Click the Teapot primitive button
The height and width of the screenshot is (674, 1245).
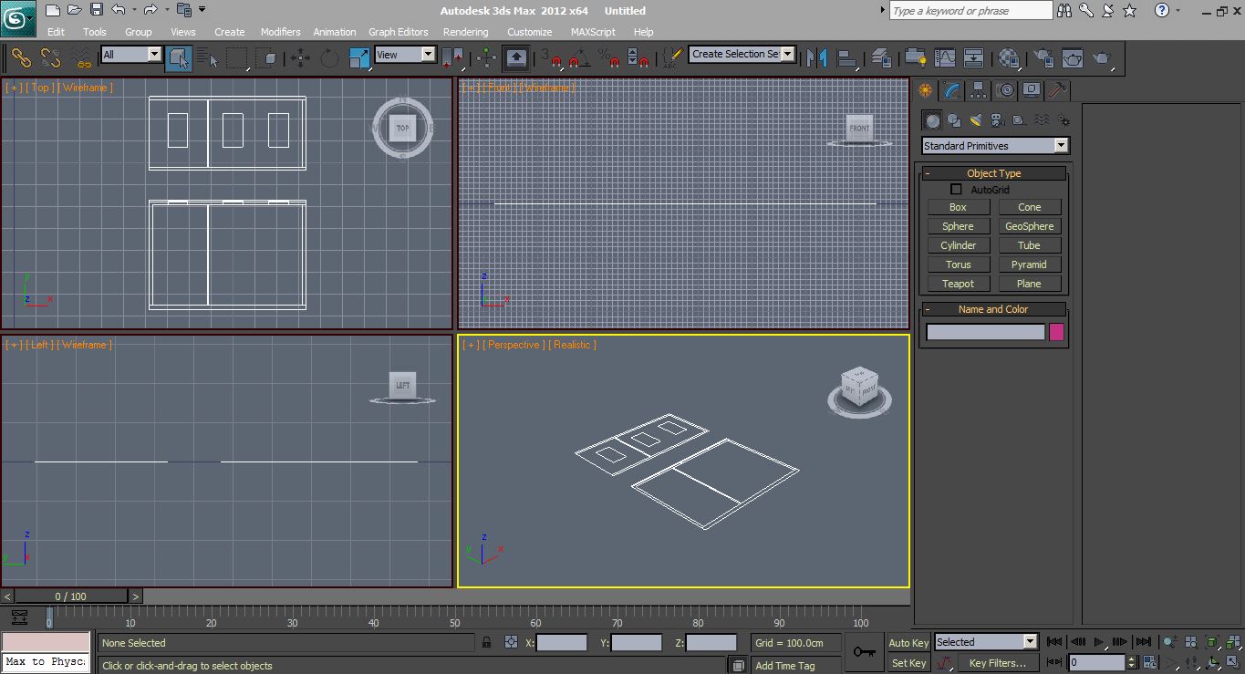pyautogui.click(x=958, y=284)
